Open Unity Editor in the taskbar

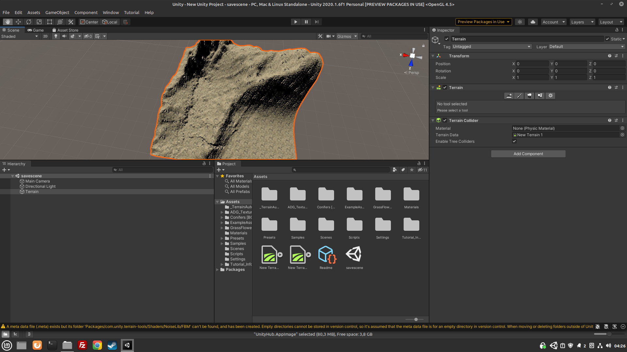pos(127,345)
